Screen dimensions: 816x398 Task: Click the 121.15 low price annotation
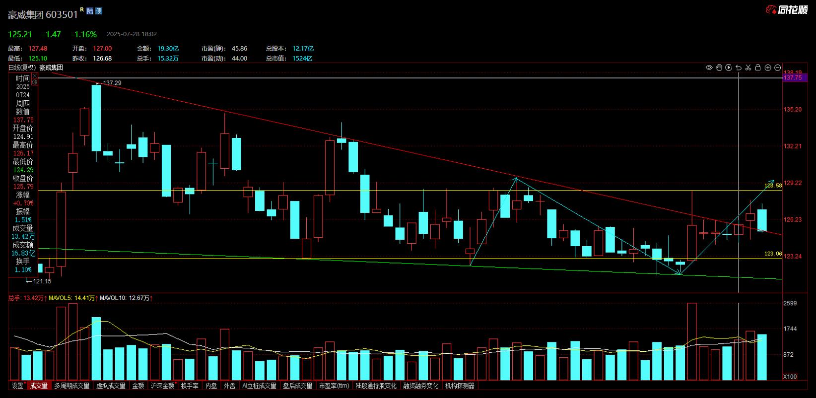[x=42, y=281]
